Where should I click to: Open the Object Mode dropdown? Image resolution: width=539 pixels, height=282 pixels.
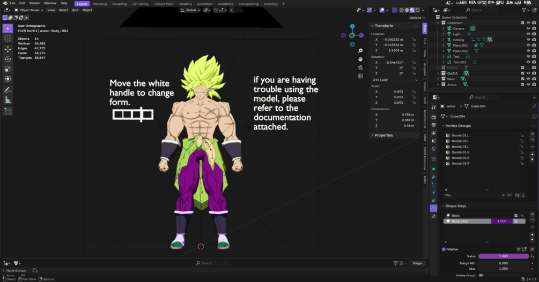click(x=29, y=10)
